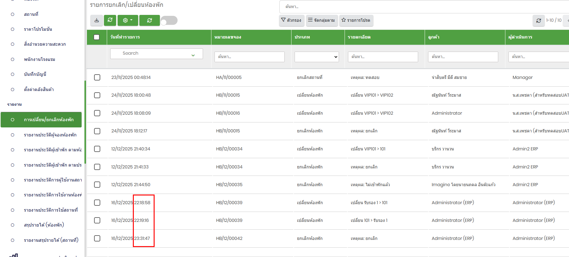
Task: Toggle the switch beside the refresh buttons
Action: coord(169,21)
